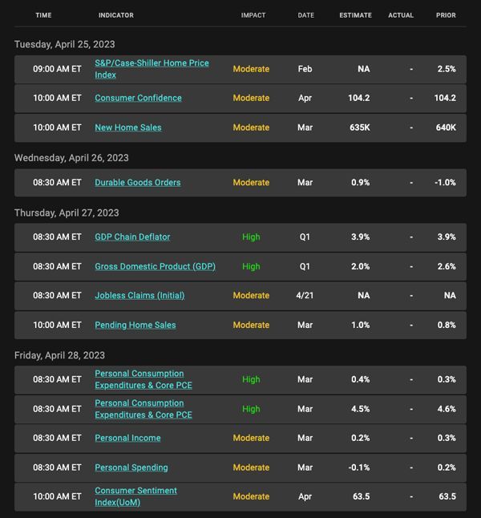Image resolution: width=481 pixels, height=518 pixels.
Task: Click the INDICATOR column header
Action: coord(116,15)
